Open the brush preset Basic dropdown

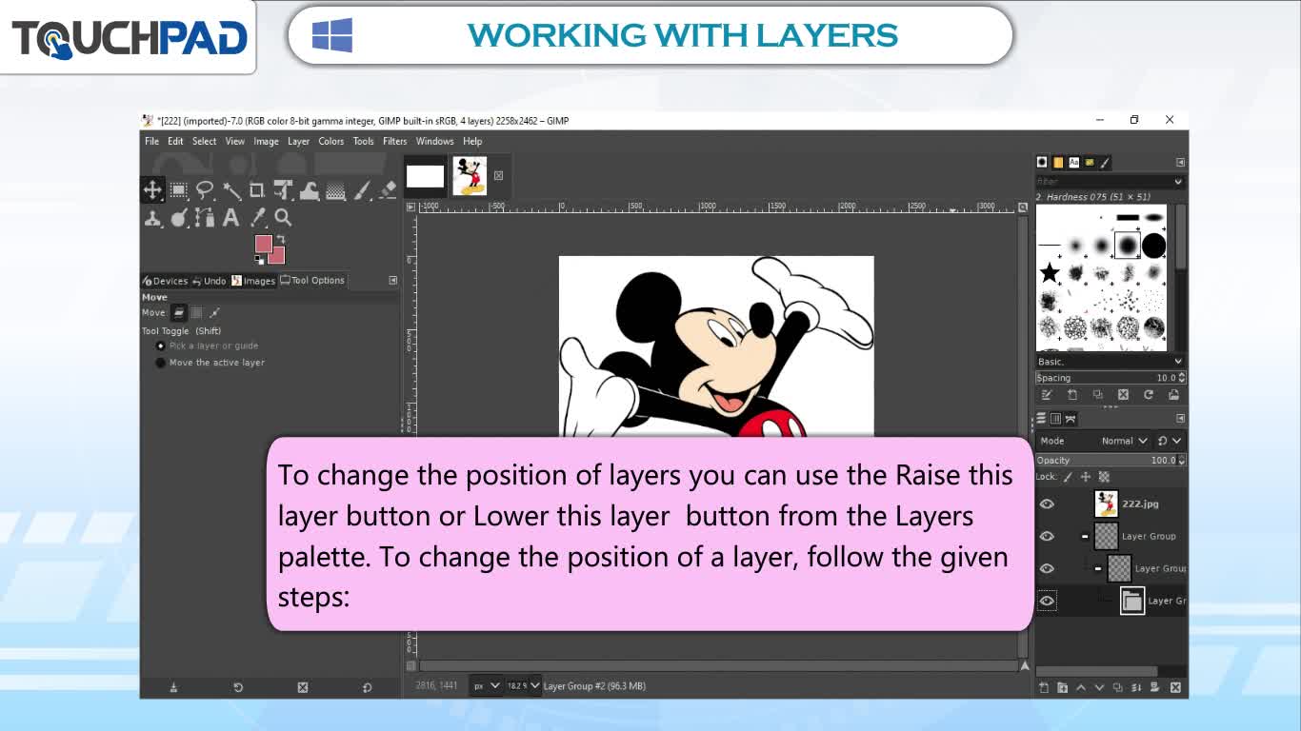(x=1110, y=362)
